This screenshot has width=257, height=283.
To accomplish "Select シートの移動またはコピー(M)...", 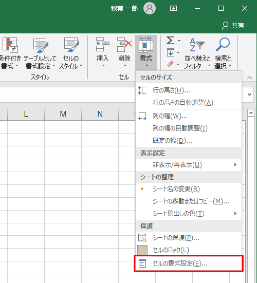I will [x=189, y=201].
